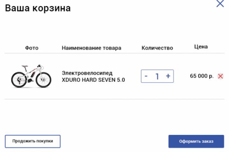This screenshot has width=229, height=152.
Task: Open the electric bike product thumbnail
Action: click(31, 76)
